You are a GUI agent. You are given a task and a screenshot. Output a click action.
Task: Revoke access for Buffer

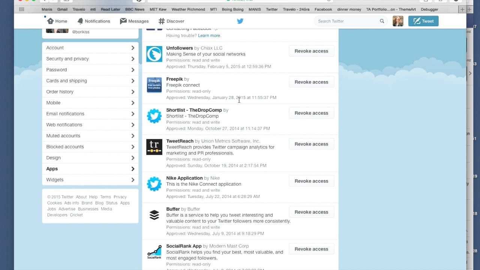pos(311,212)
